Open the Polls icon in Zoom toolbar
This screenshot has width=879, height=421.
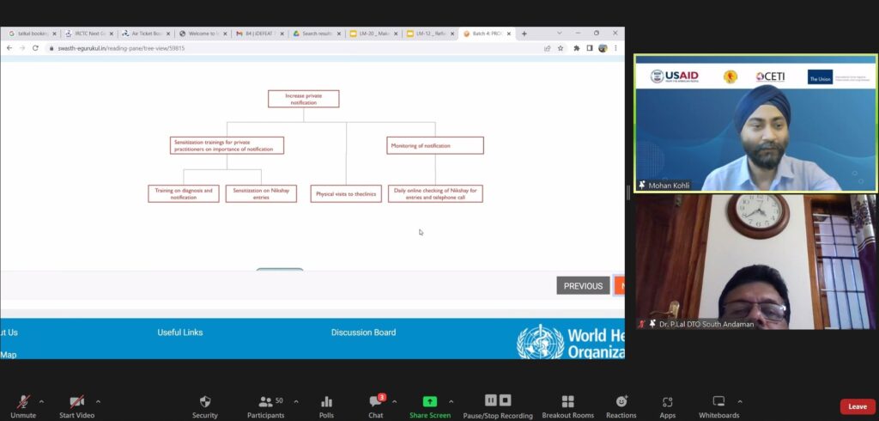coord(326,402)
